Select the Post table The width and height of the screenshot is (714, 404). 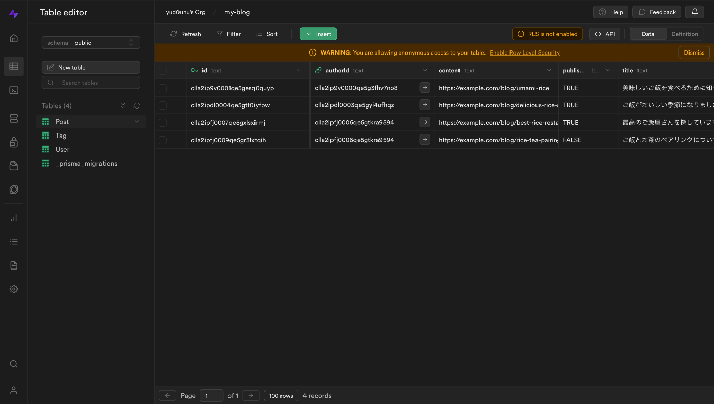91,122
